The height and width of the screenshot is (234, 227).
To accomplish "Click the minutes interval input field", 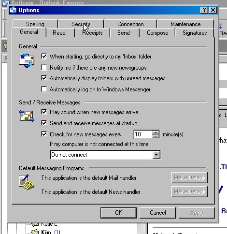I will click(143, 134).
